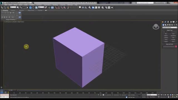Screen dimensions: 178x100
Task: Open Edit Named Selection Sets
Action: [x=68, y=7]
